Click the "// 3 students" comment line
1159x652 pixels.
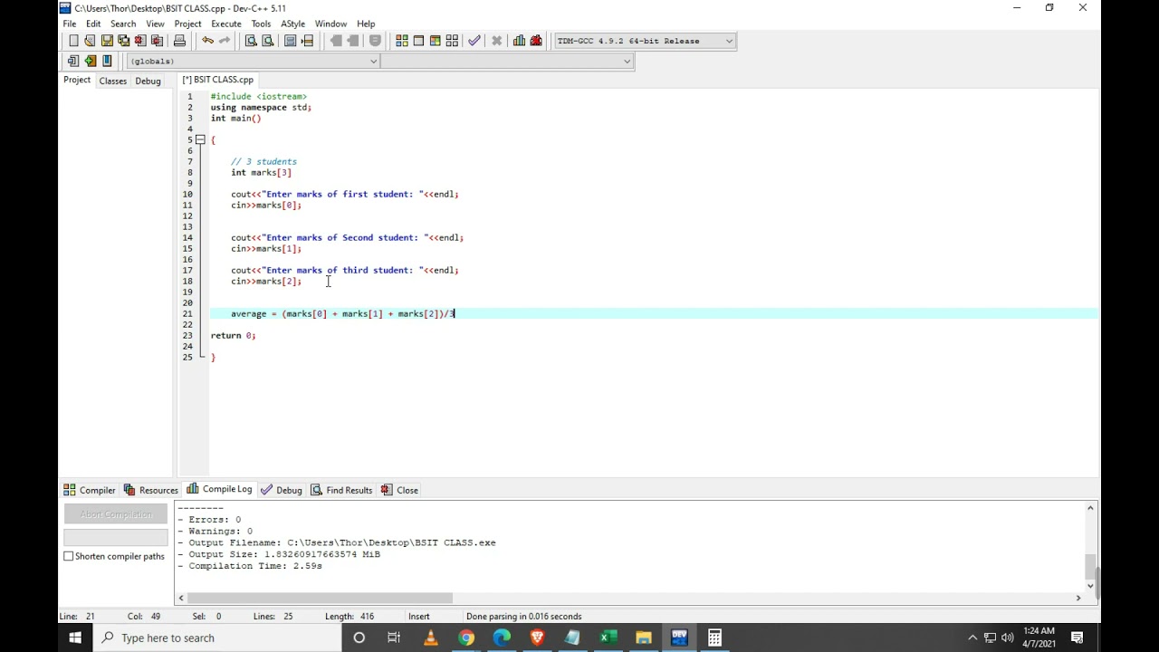tap(263, 161)
